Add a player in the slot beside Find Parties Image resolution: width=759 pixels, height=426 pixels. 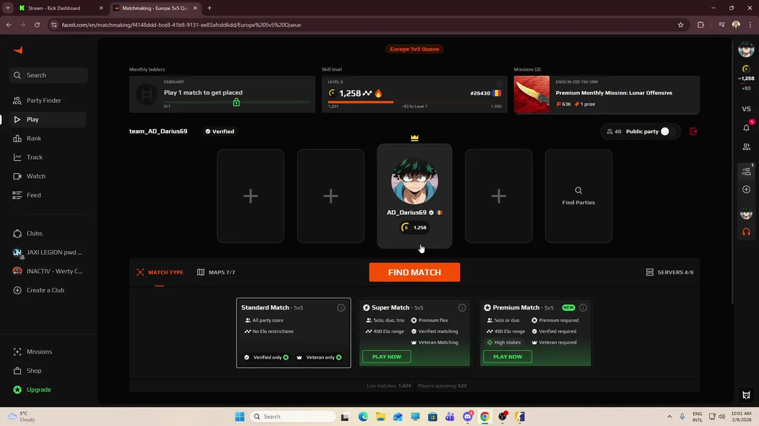499,196
